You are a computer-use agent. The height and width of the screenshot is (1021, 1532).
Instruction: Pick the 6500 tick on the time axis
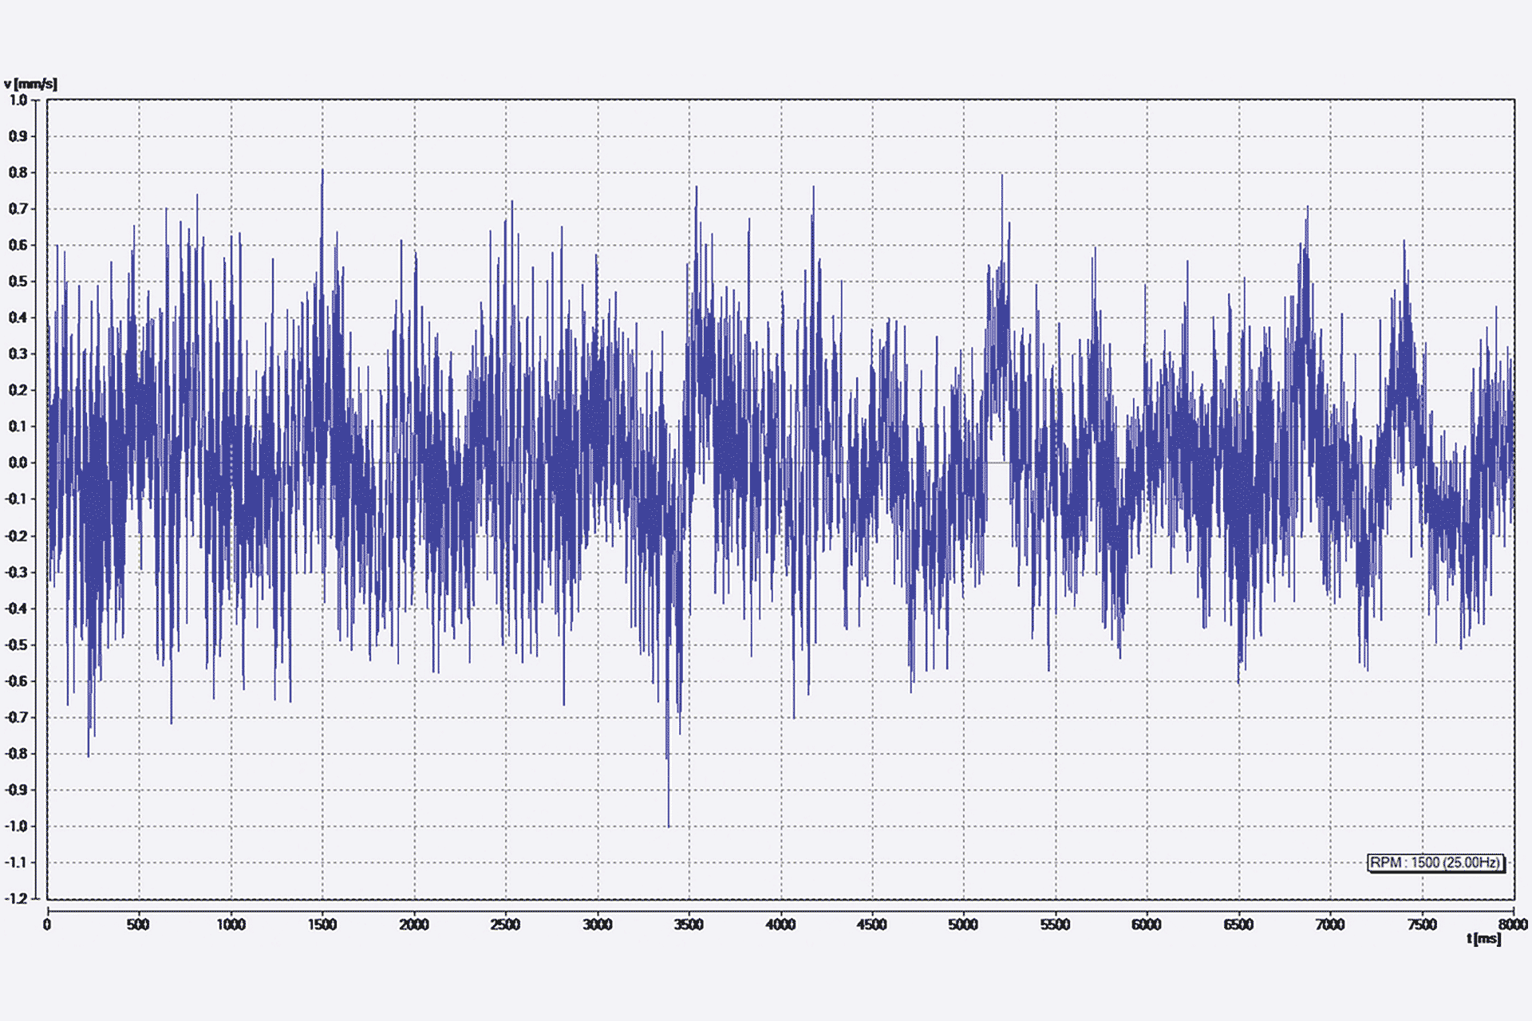[x=1238, y=924]
